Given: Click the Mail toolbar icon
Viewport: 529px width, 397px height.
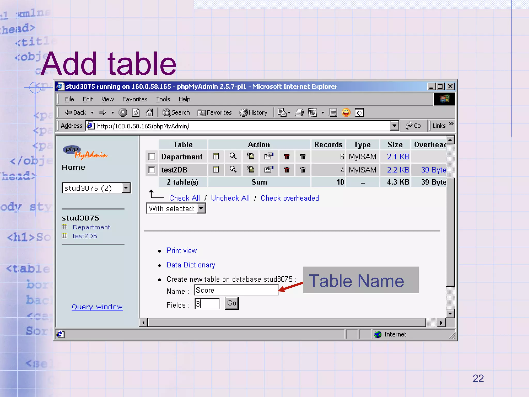Looking at the screenshot, I should [282, 112].
